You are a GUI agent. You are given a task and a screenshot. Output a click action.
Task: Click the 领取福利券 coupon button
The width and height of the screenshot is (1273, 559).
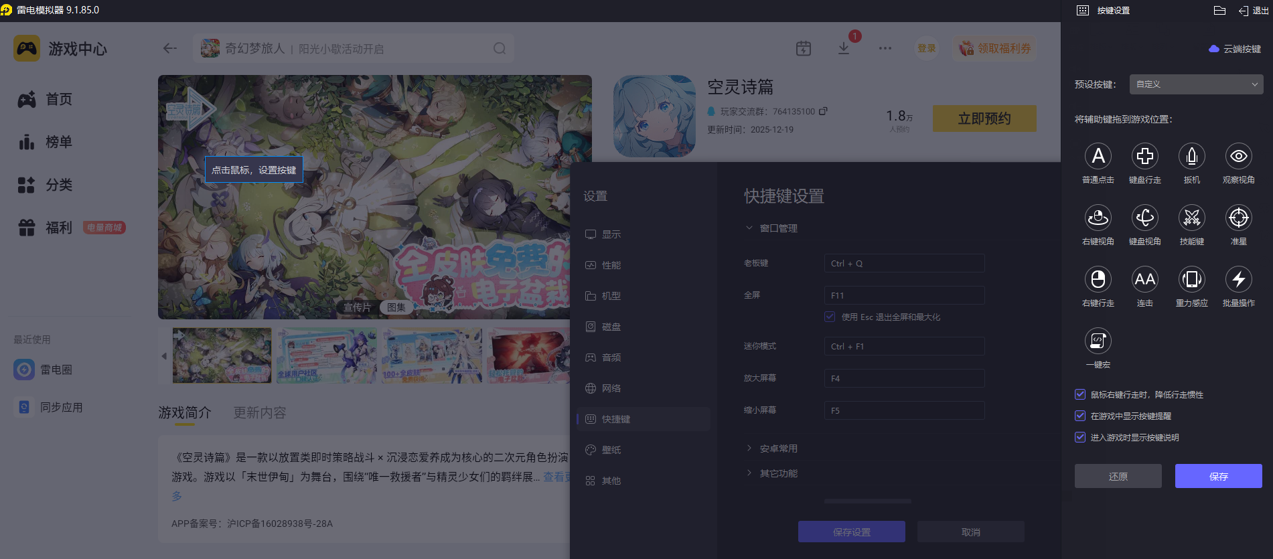pos(995,48)
